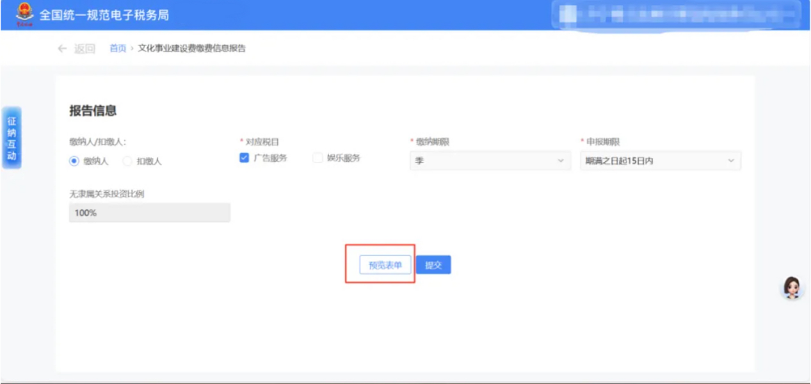
Task: Click the tax bureau emblem logo
Action: tap(24, 14)
